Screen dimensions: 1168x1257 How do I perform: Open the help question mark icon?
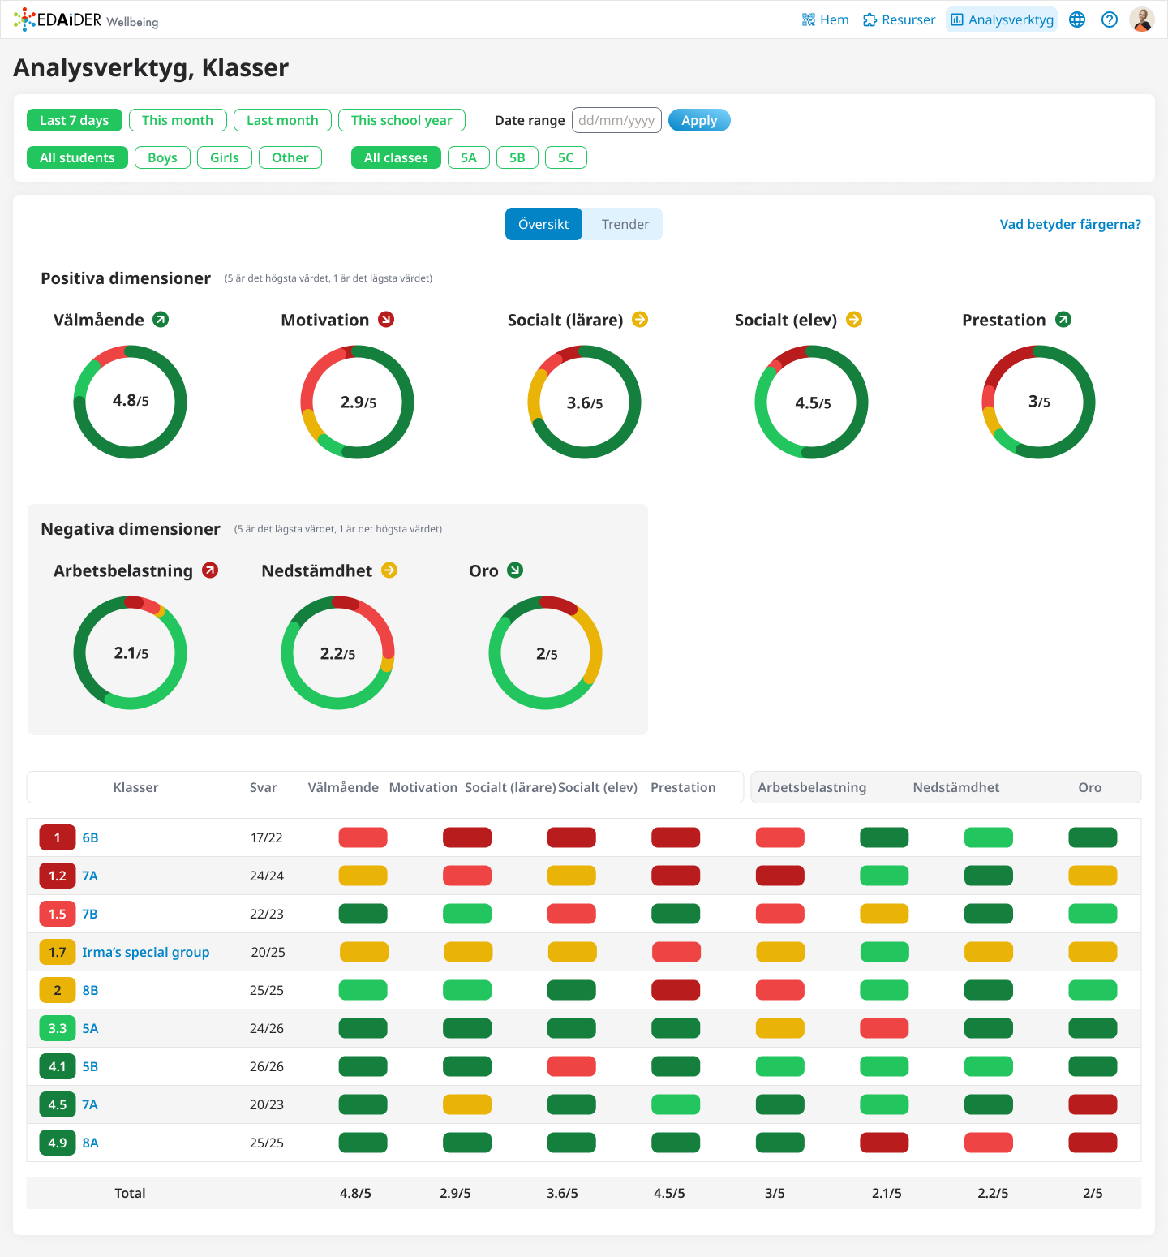click(x=1110, y=19)
